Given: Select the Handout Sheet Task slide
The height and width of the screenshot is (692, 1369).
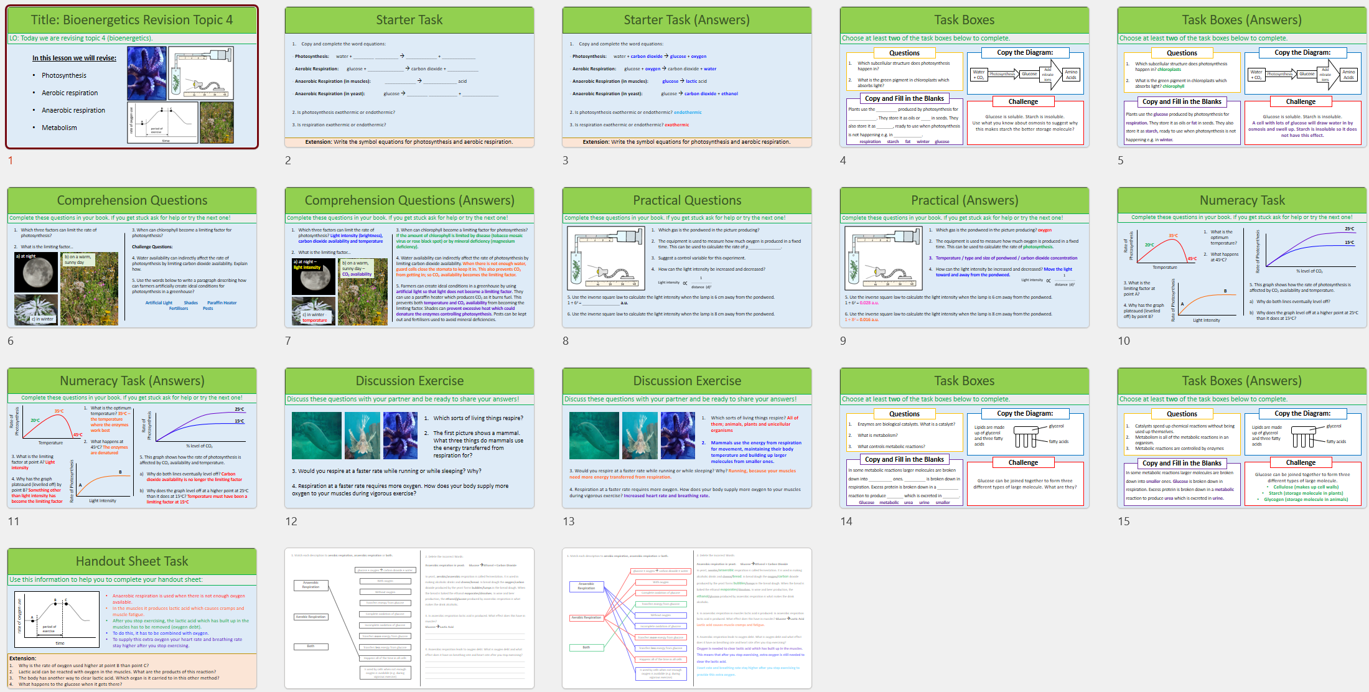Looking at the screenshot, I should point(132,619).
